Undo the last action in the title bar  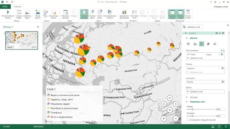[x=7, y=2]
